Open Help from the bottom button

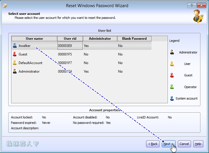click(x=198, y=144)
